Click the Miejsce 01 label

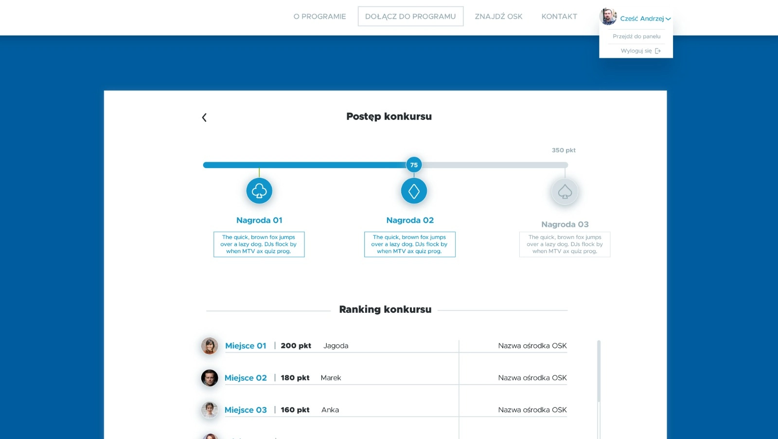click(246, 346)
